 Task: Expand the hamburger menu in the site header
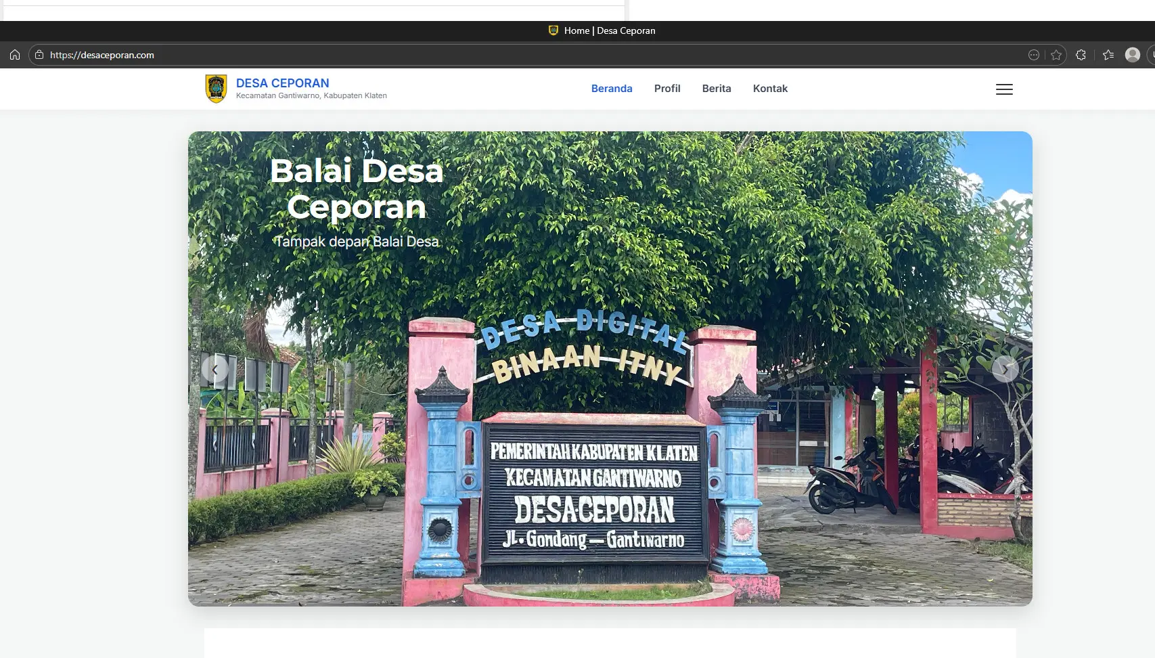coord(1004,89)
